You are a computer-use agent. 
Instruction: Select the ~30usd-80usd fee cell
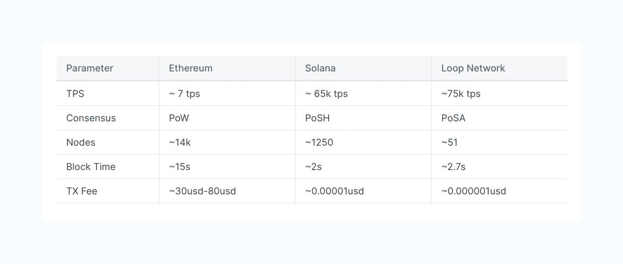coord(202,191)
